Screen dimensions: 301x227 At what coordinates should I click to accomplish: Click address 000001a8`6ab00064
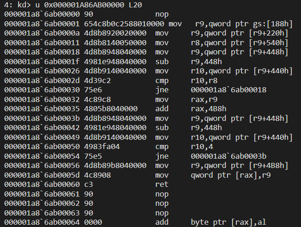pos(42,222)
